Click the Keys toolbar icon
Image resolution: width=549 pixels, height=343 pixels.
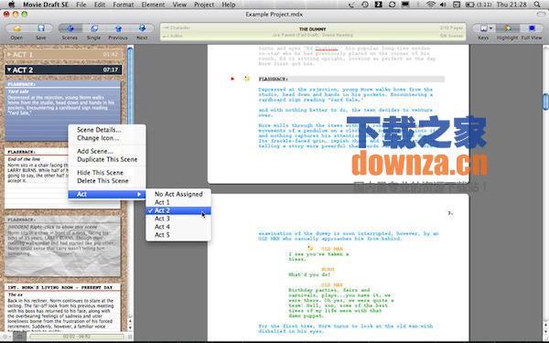[483, 28]
